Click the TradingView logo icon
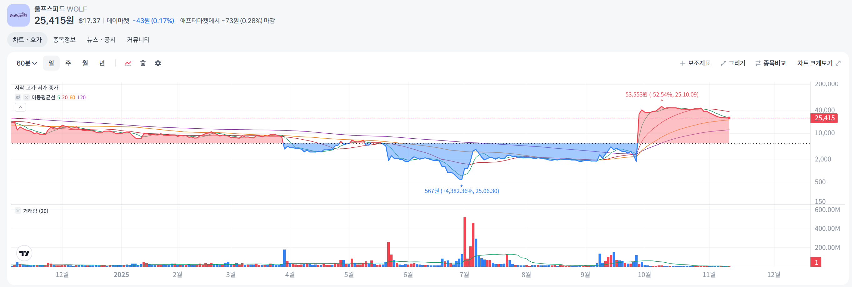This screenshot has height=287, width=852. click(x=24, y=253)
